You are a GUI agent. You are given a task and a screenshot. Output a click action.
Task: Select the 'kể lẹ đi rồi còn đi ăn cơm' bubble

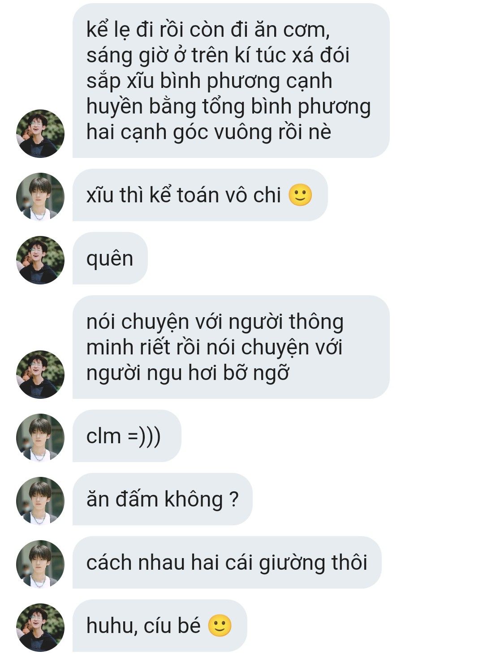(x=231, y=81)
